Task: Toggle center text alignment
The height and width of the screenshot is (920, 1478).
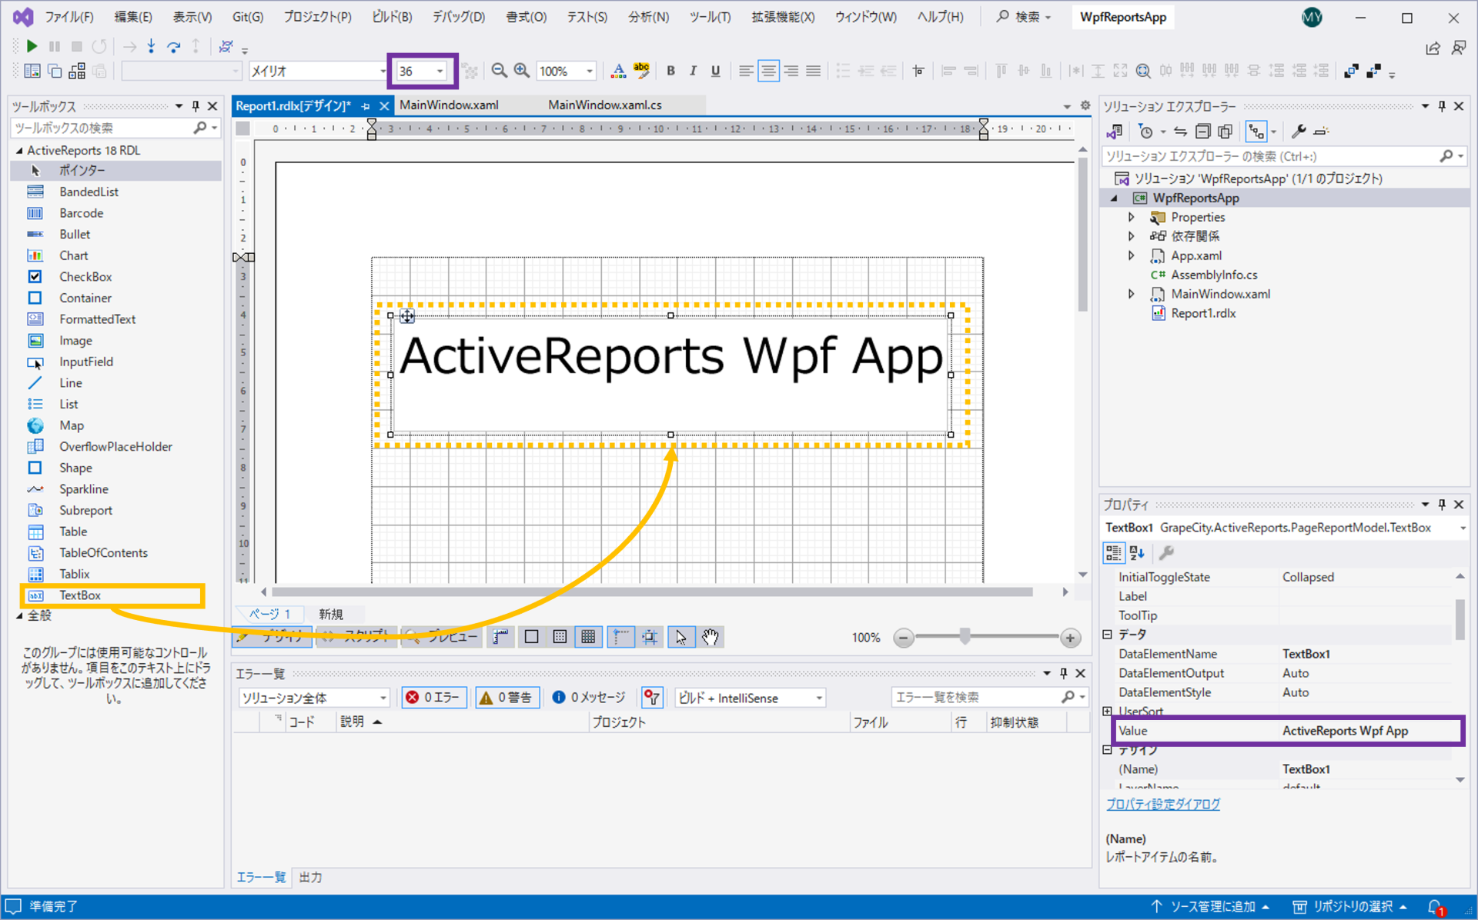Action: coord(768,71)
